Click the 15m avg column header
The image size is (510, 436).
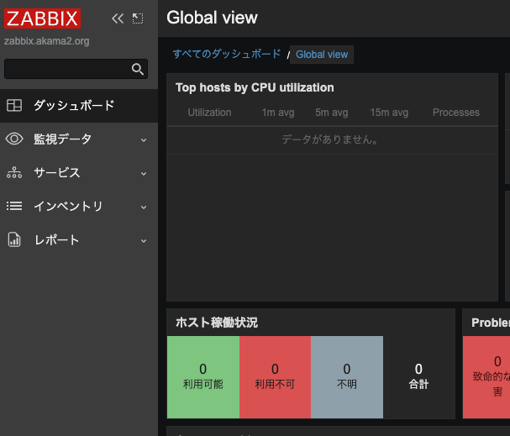389,113
